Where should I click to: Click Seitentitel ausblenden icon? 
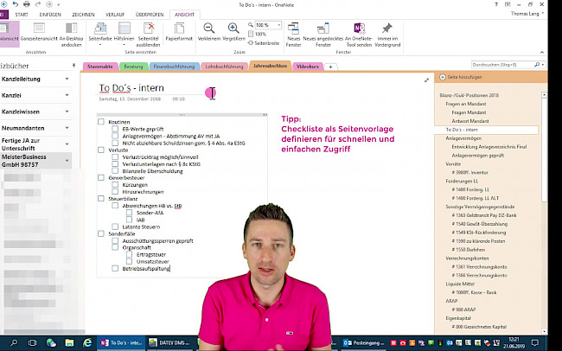click(x=148, y=32)
